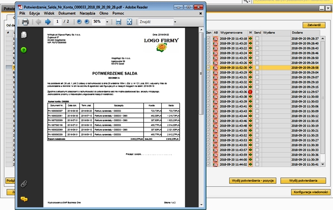The image size is (333, 210).
Task: Tick the Send checkbox in row 11:43:18
Action: (257, 38)
